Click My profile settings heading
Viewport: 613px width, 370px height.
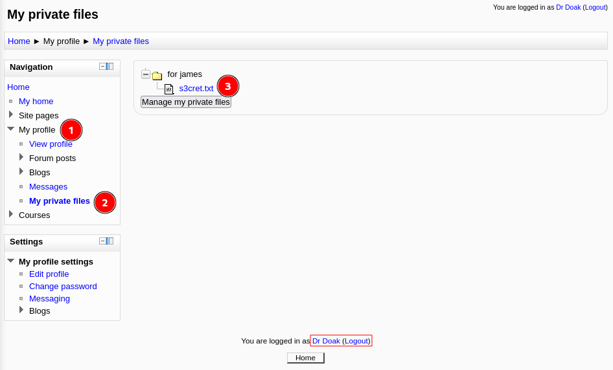tap(56, 262)
